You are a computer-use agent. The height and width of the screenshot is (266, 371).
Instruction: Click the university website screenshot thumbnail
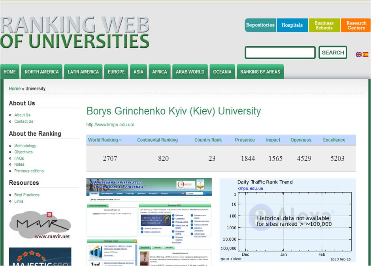[x=149, y=222]
